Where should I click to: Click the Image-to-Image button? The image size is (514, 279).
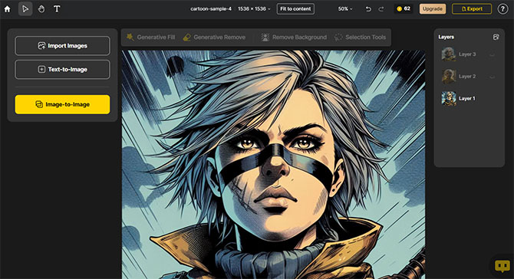pyautogui.click(x=62, y=104)
